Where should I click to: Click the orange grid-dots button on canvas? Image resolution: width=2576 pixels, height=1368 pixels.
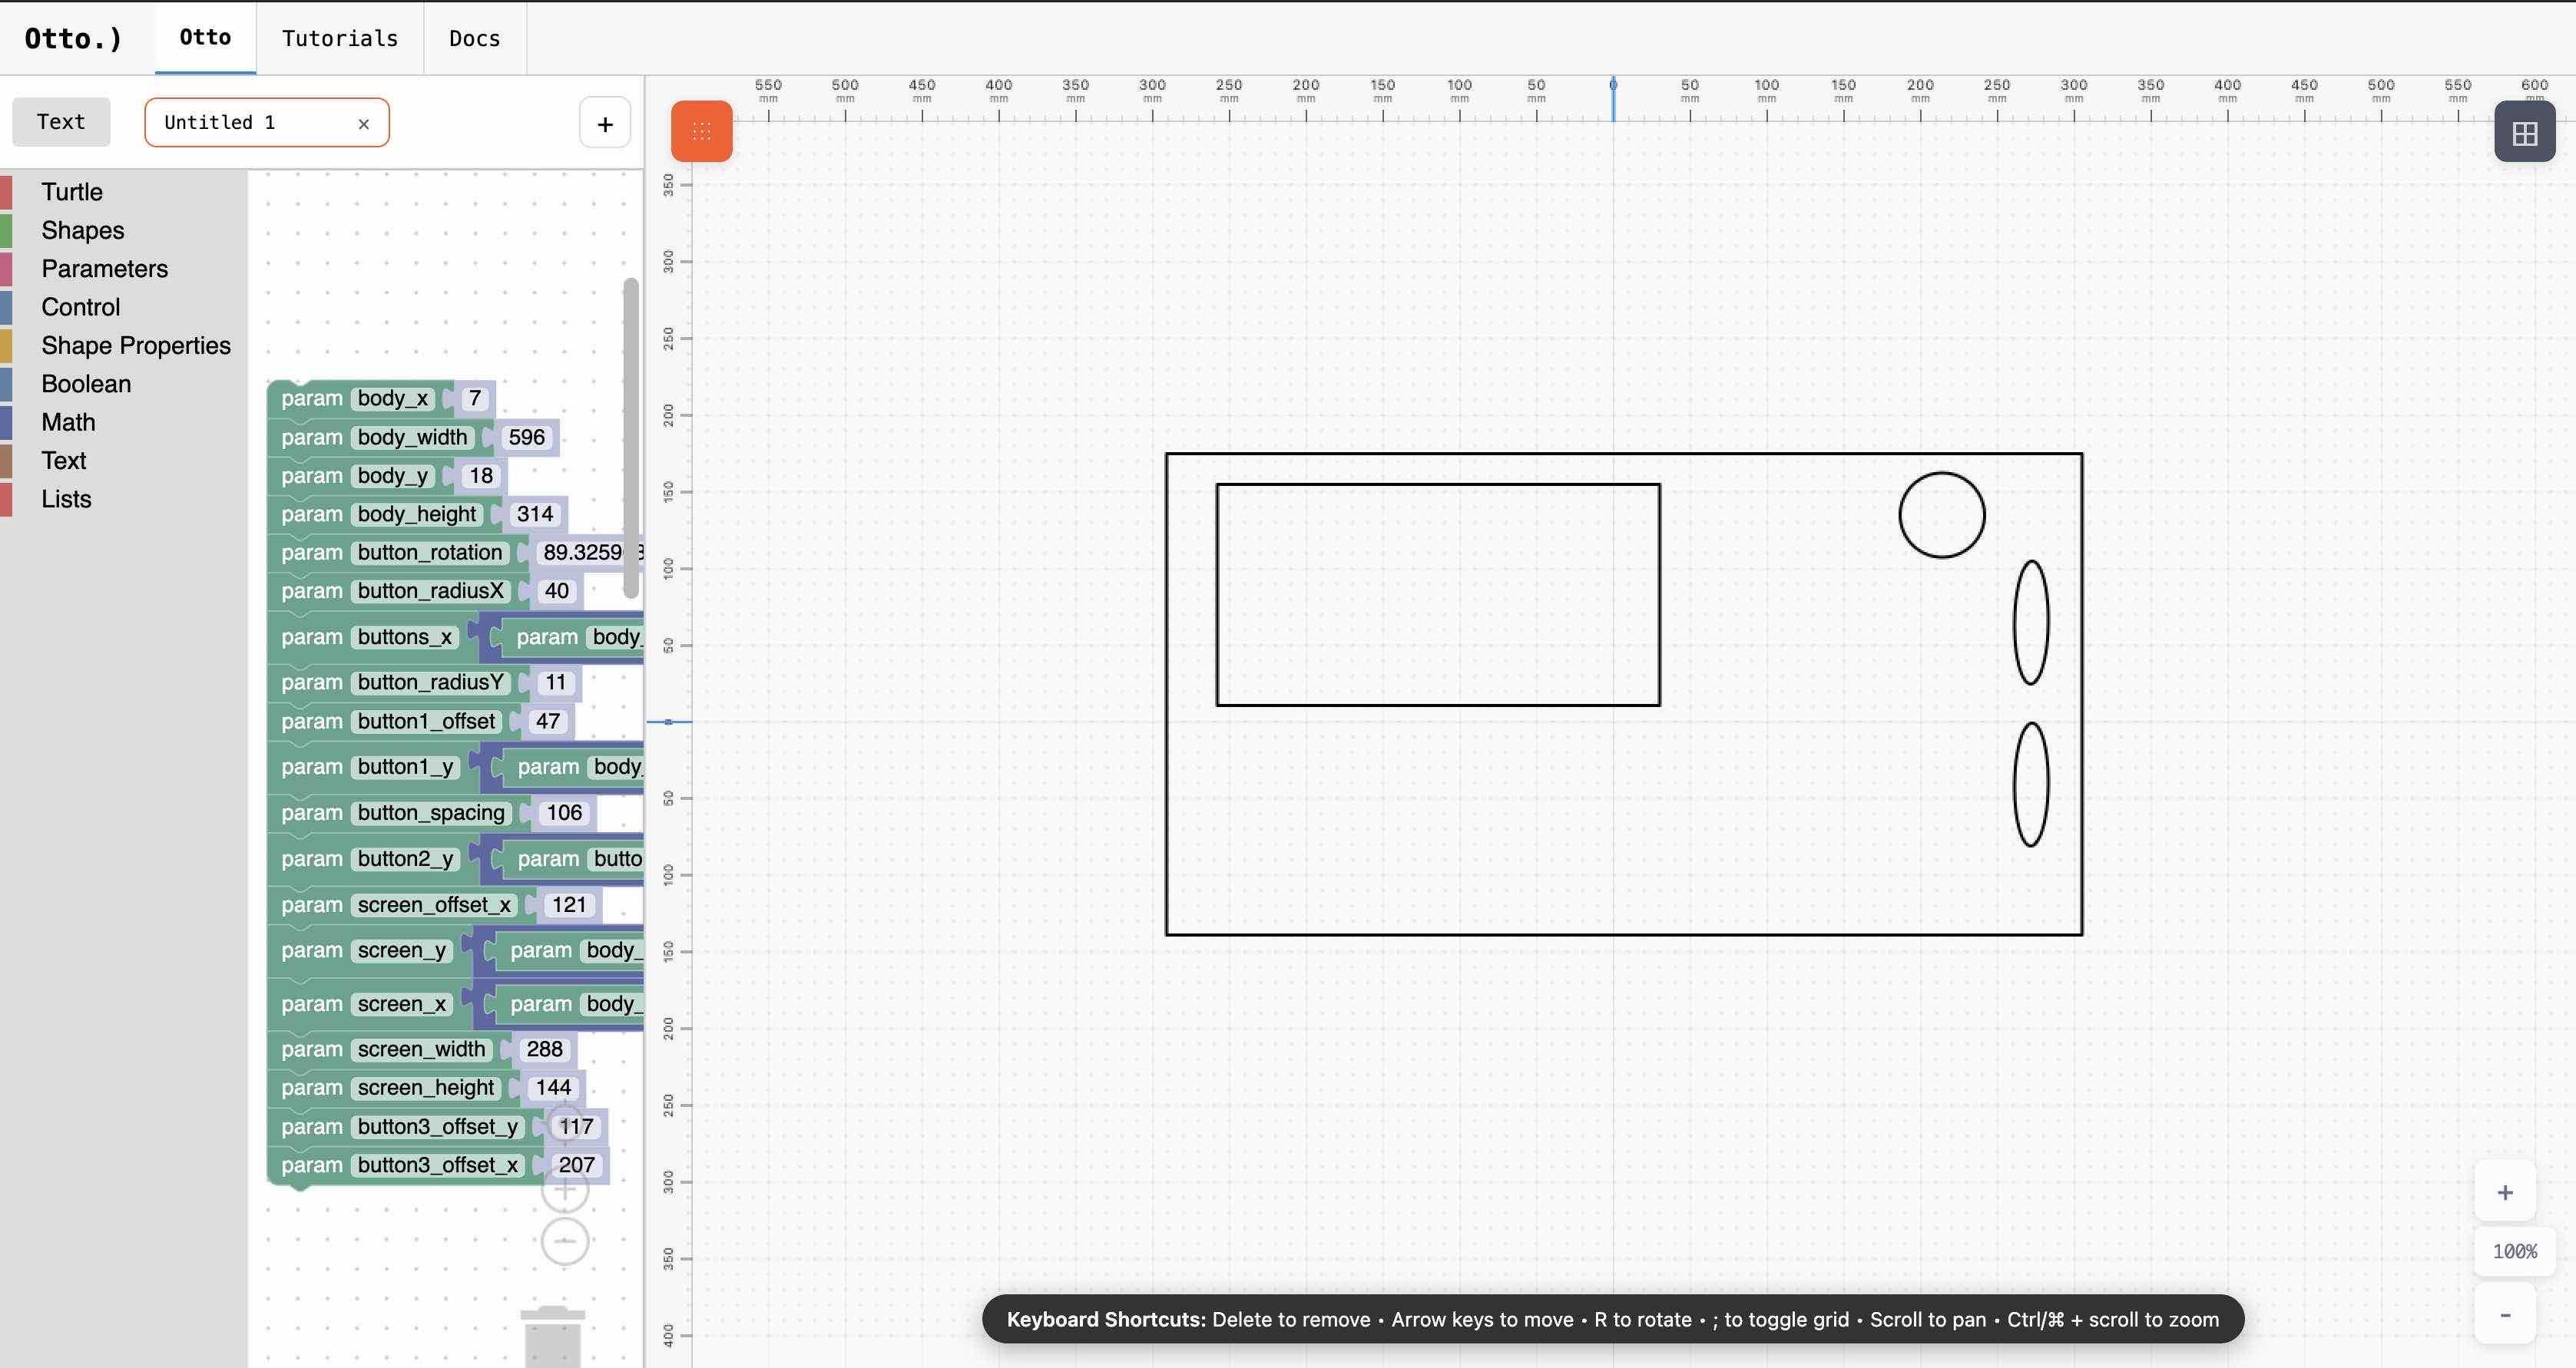pos(701,131)
